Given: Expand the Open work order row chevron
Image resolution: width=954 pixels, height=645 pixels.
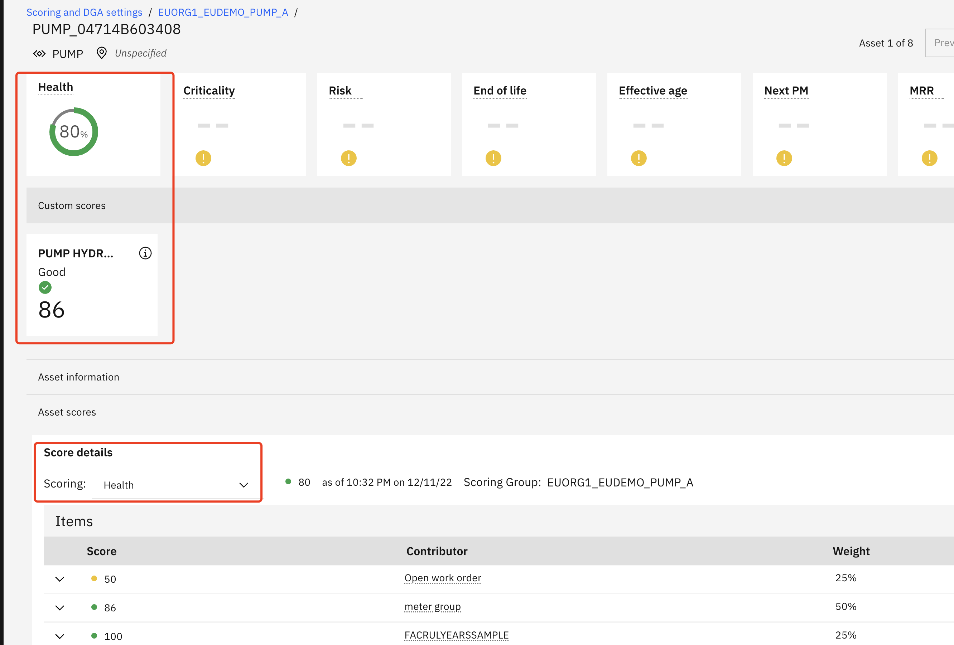Looking at the screenshot, I should 60,579.
